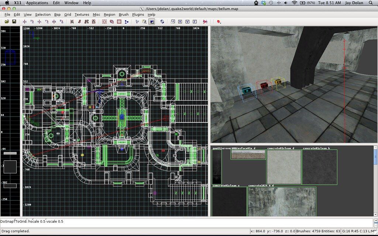The image size is (378, 236).
Task: Click the Save map floppy icon
Action: [x=14, y=22]
